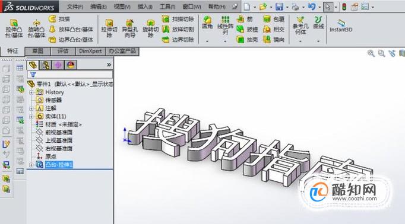This screenshot has height=224, width=405.
Task: Click the feature tree filter field
Action: 69,75
